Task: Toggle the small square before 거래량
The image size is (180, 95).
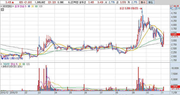Action: pos(1,64)
